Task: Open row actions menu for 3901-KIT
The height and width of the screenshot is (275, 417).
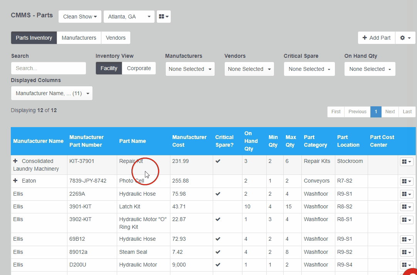Action: [x=407, y=207]
